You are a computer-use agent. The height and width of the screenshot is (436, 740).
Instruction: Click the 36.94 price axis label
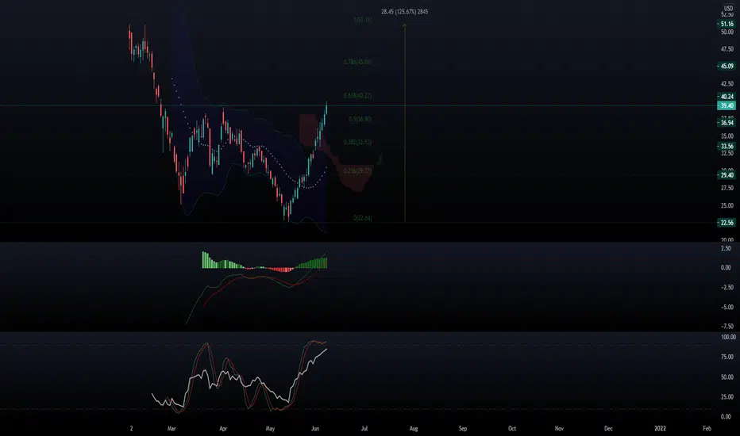point(727,123)
